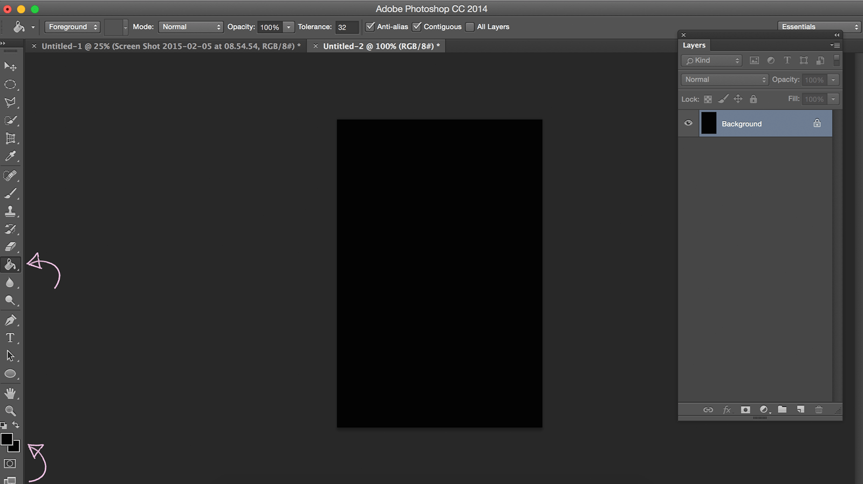Select the Spot Healing Brush tool
863x484 pixels.
point(10,175)
